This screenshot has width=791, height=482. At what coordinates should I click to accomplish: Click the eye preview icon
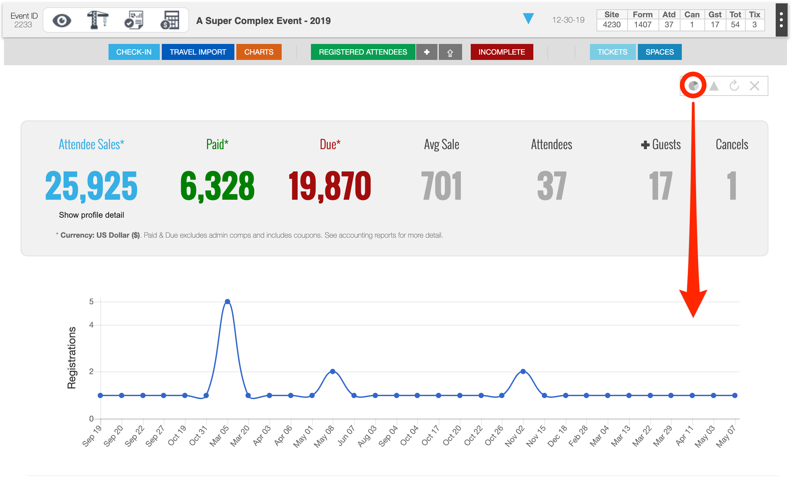pos(62,21)
